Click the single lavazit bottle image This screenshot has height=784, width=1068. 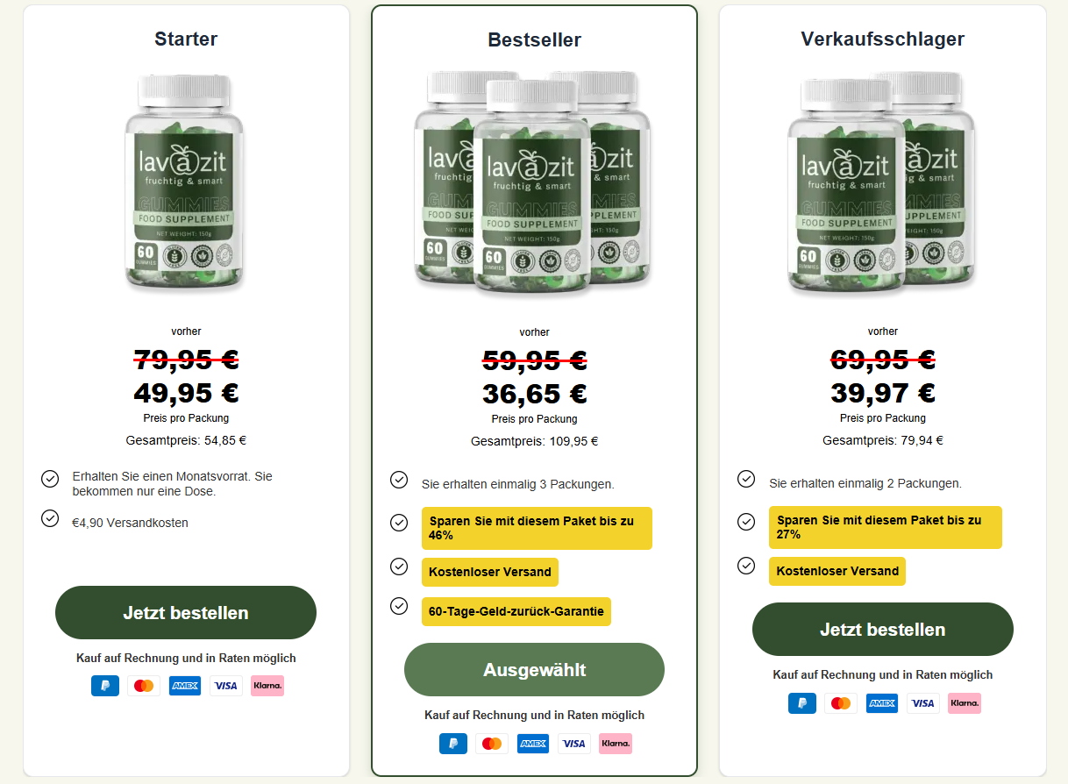(x=184, y=183)
